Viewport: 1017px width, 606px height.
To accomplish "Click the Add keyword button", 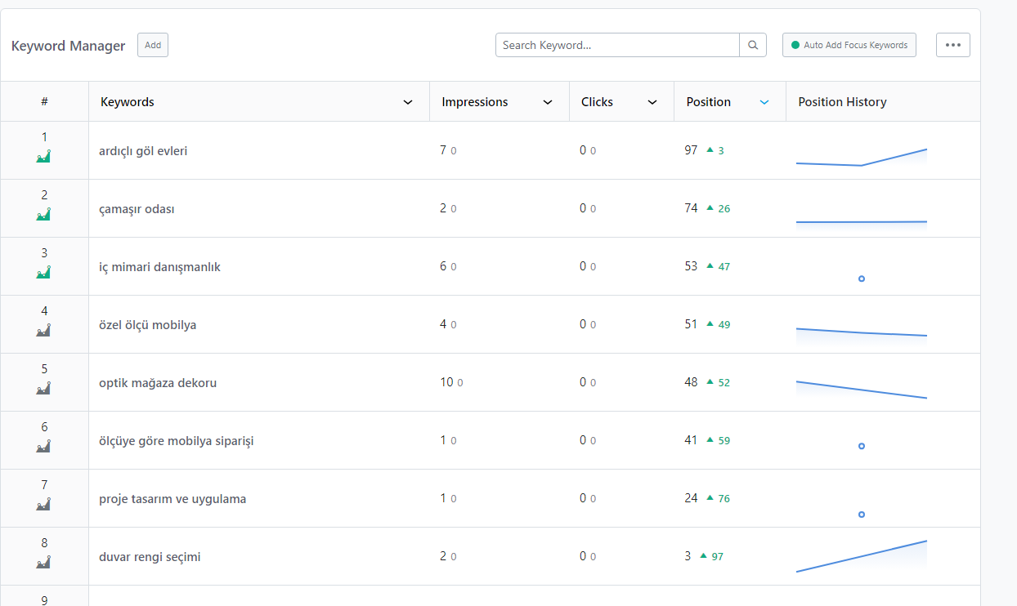I will [x=153, y=45].
